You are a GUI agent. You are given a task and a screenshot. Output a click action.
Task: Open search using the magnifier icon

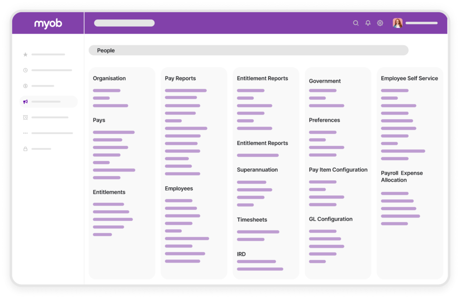point(356,23)
